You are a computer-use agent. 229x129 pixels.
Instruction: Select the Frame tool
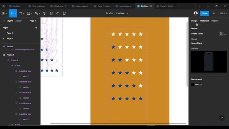point(21,13)
